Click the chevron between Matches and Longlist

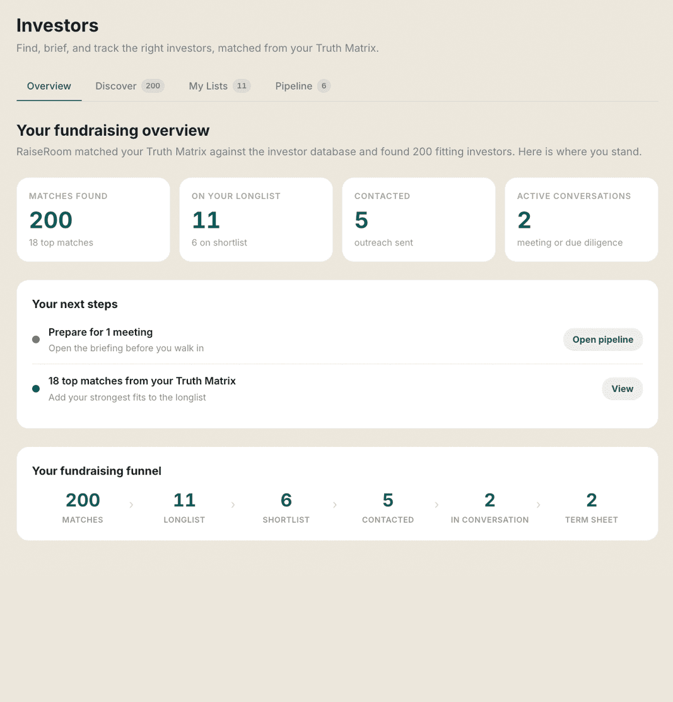point(131,505)
